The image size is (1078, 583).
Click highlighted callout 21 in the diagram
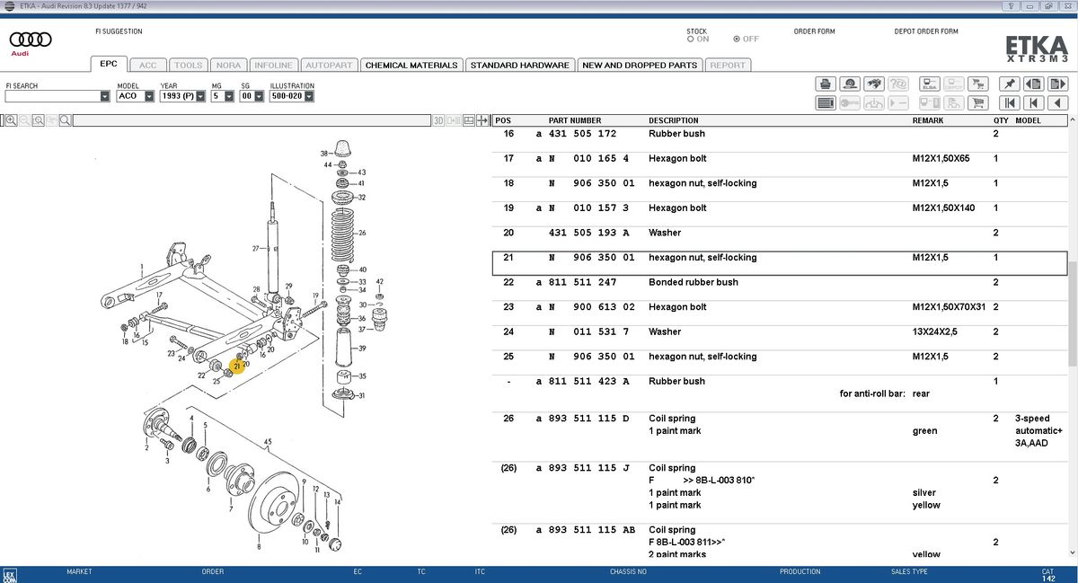(236, 366)
